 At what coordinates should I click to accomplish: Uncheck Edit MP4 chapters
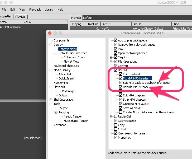121,95
